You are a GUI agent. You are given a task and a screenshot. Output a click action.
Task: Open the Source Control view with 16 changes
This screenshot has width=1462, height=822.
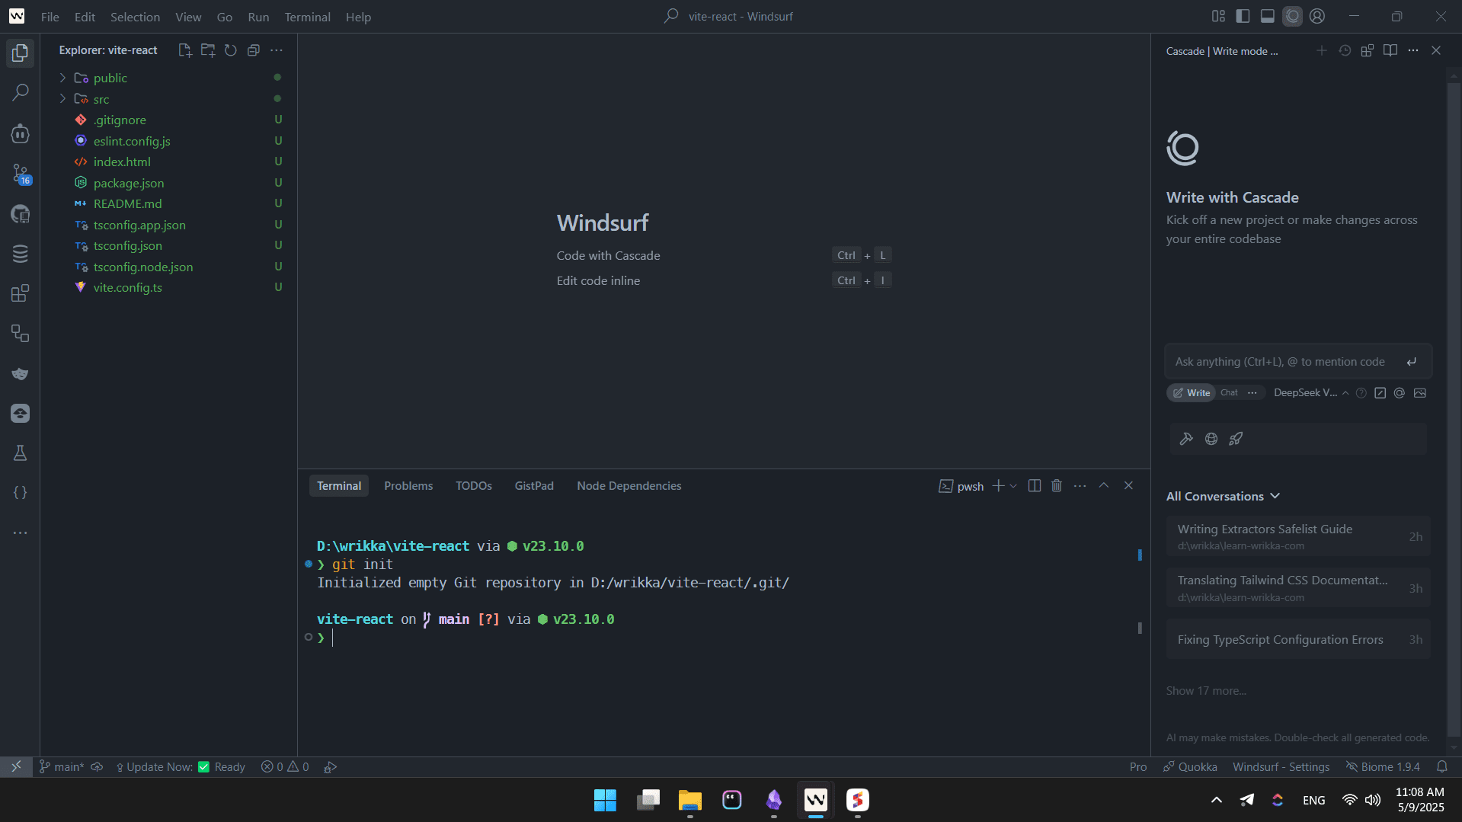pos(21,174)
